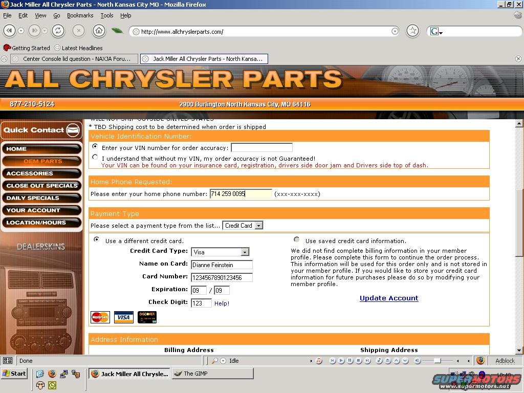Expand the payment type dropdown list
The width and height of the screenshot is (524, 393).
pyautogui.click(x=259, y=226)
